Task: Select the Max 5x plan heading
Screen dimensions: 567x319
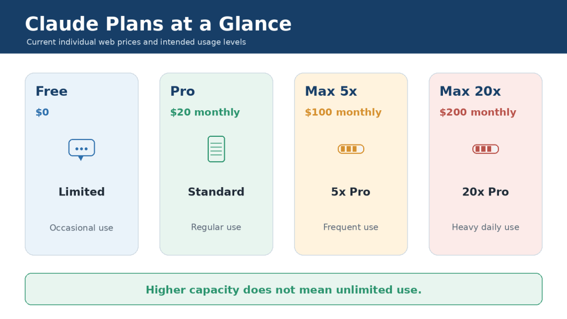Action: [x=331, y=91]
